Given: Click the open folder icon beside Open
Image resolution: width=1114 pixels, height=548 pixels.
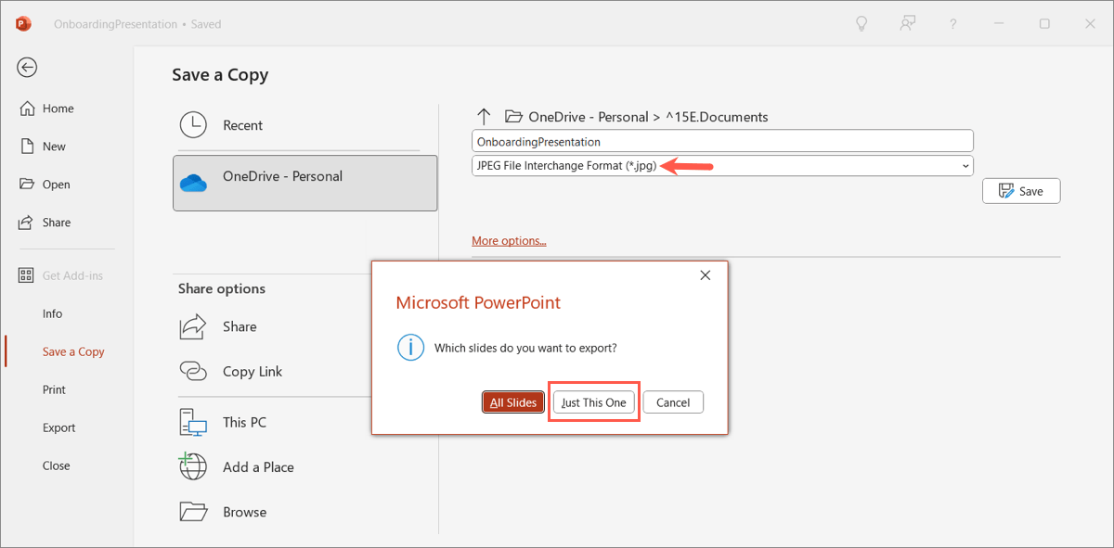Looking at the screenshot, I should tap(27, 185).
